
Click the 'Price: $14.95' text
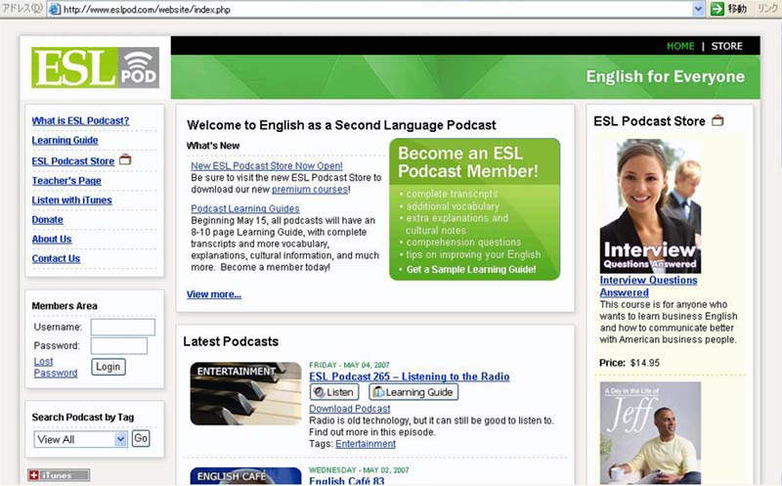[630, 363]
